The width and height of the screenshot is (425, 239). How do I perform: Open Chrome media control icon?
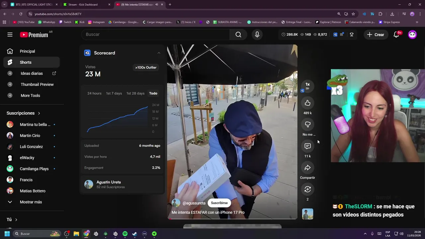[x=404, y=14]
